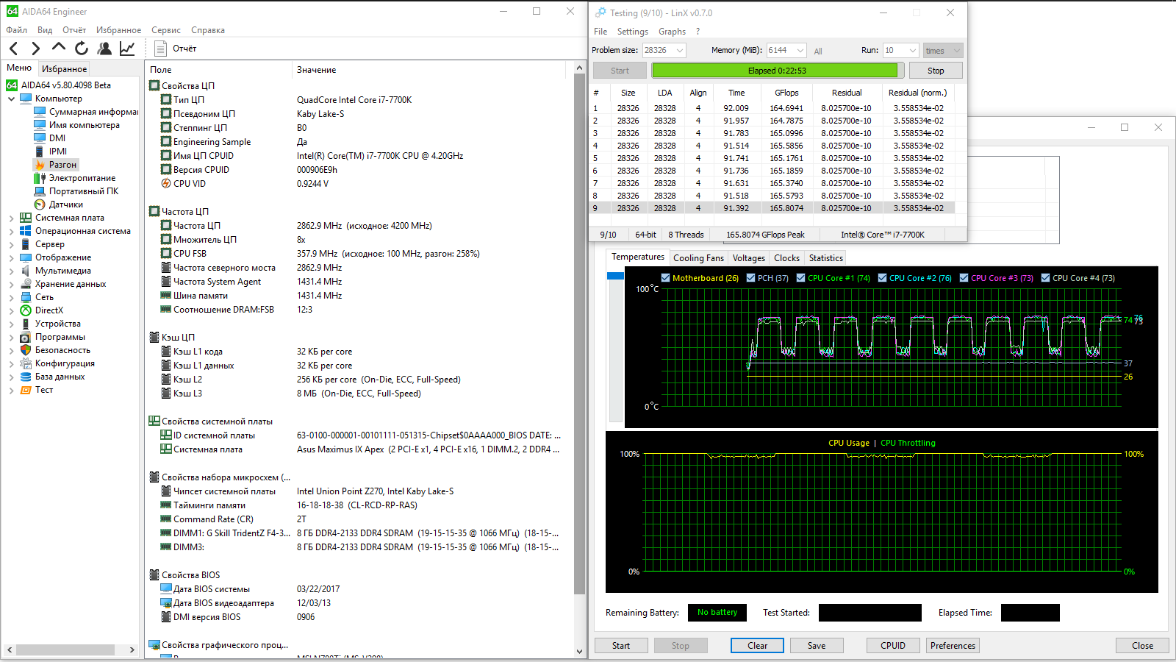Select row 9 in LinX results
Viewport: 1176px width, 662px height.
[773, 208]
